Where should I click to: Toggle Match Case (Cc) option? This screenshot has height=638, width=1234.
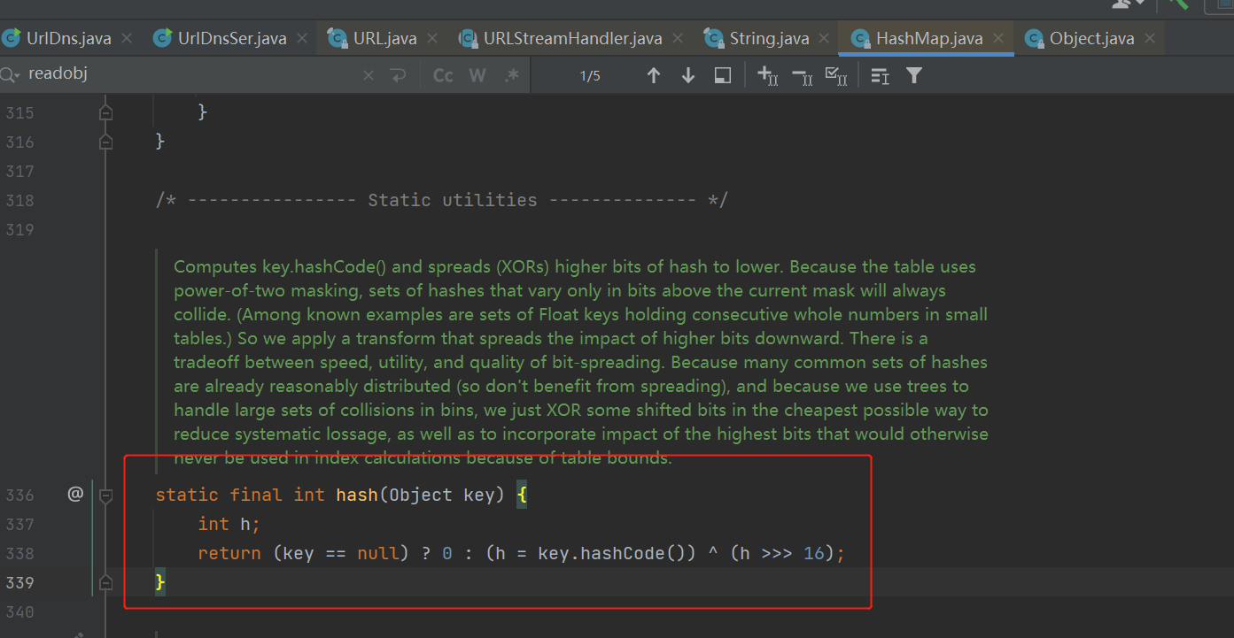click(443, 76)
